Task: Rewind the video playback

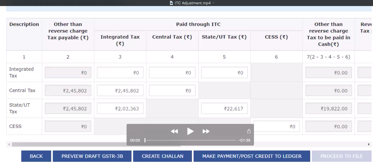Action: point(174,131)
